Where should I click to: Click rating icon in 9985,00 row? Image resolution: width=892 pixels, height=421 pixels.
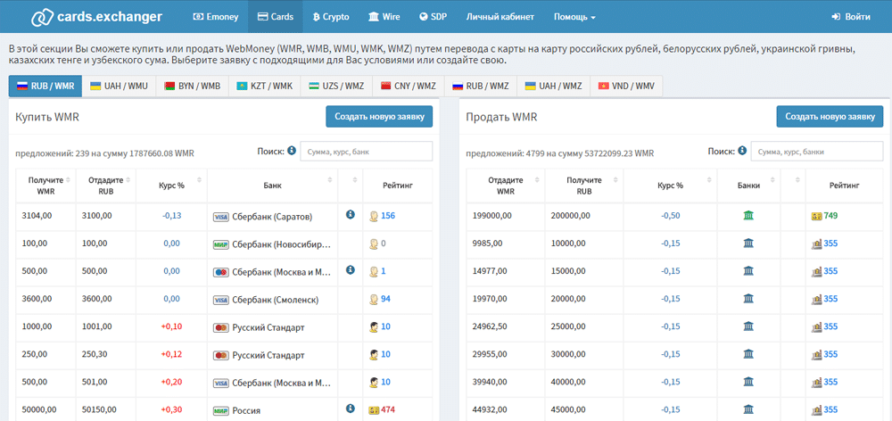click(817, 244)
